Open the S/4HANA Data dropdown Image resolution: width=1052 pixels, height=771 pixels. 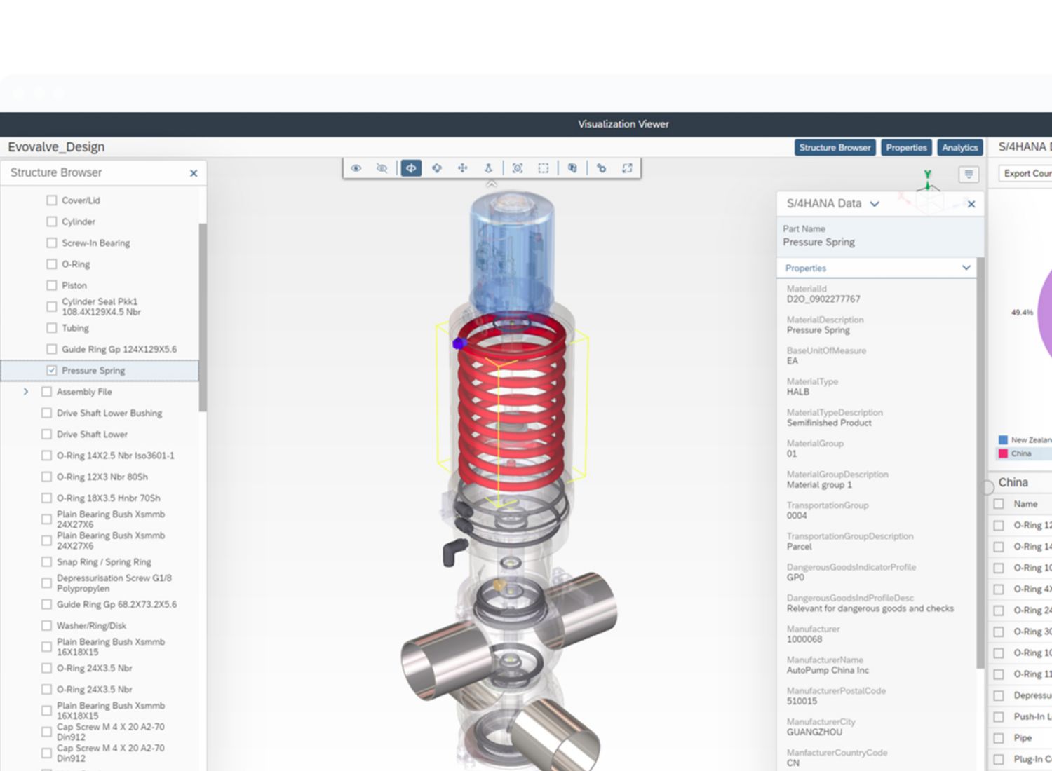click(875, 204)
